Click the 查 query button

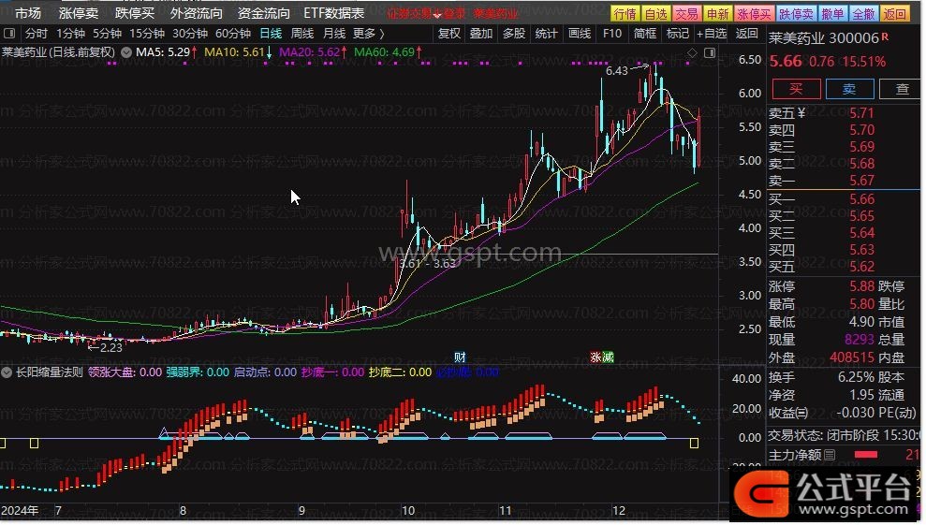coord(902,89)
